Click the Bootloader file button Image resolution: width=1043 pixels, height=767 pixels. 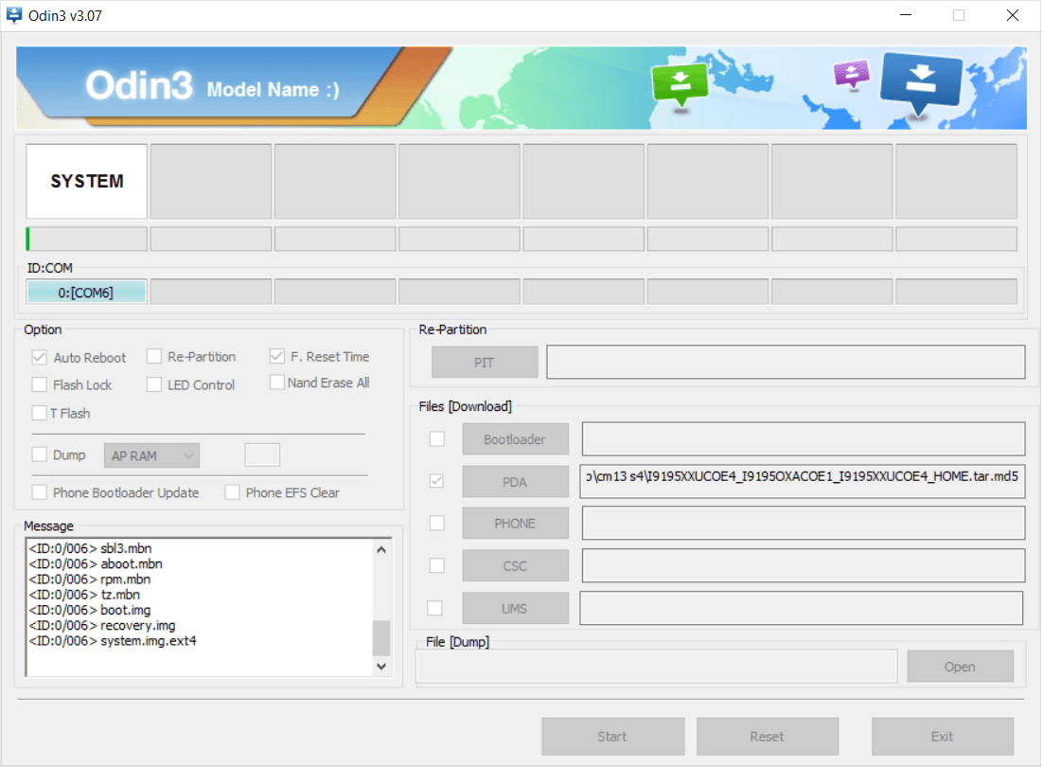tap(516, 439)
